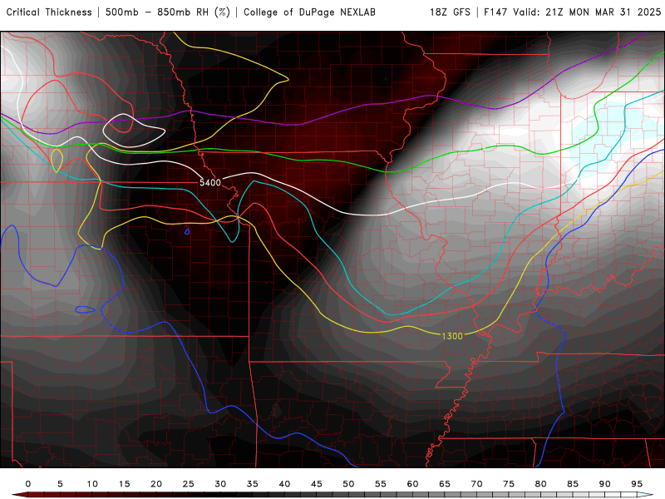This screenshot has height=499, width=665.
Task: Click the "90" value on the colorbar
Action: pyautogui.click(x=605, y=484)
